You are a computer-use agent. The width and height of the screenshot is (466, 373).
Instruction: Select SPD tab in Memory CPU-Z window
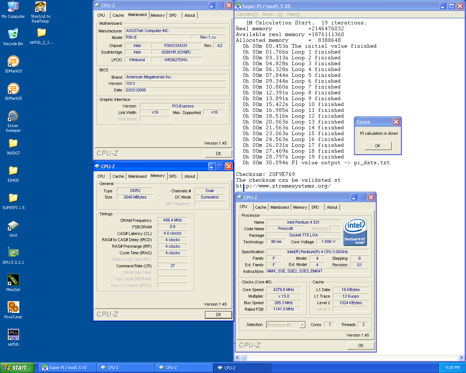tap(173, 176)
